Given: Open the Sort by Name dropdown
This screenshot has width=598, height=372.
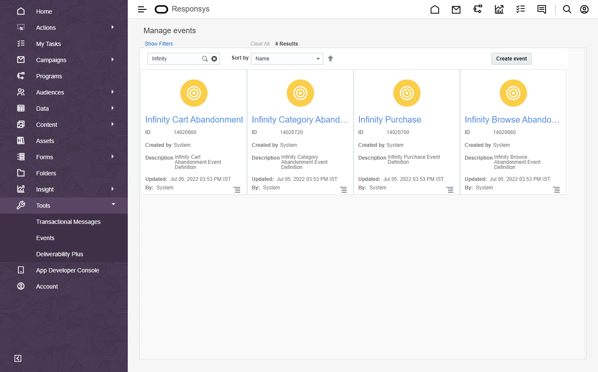Looking at the screenshot, I should [287, 58].
